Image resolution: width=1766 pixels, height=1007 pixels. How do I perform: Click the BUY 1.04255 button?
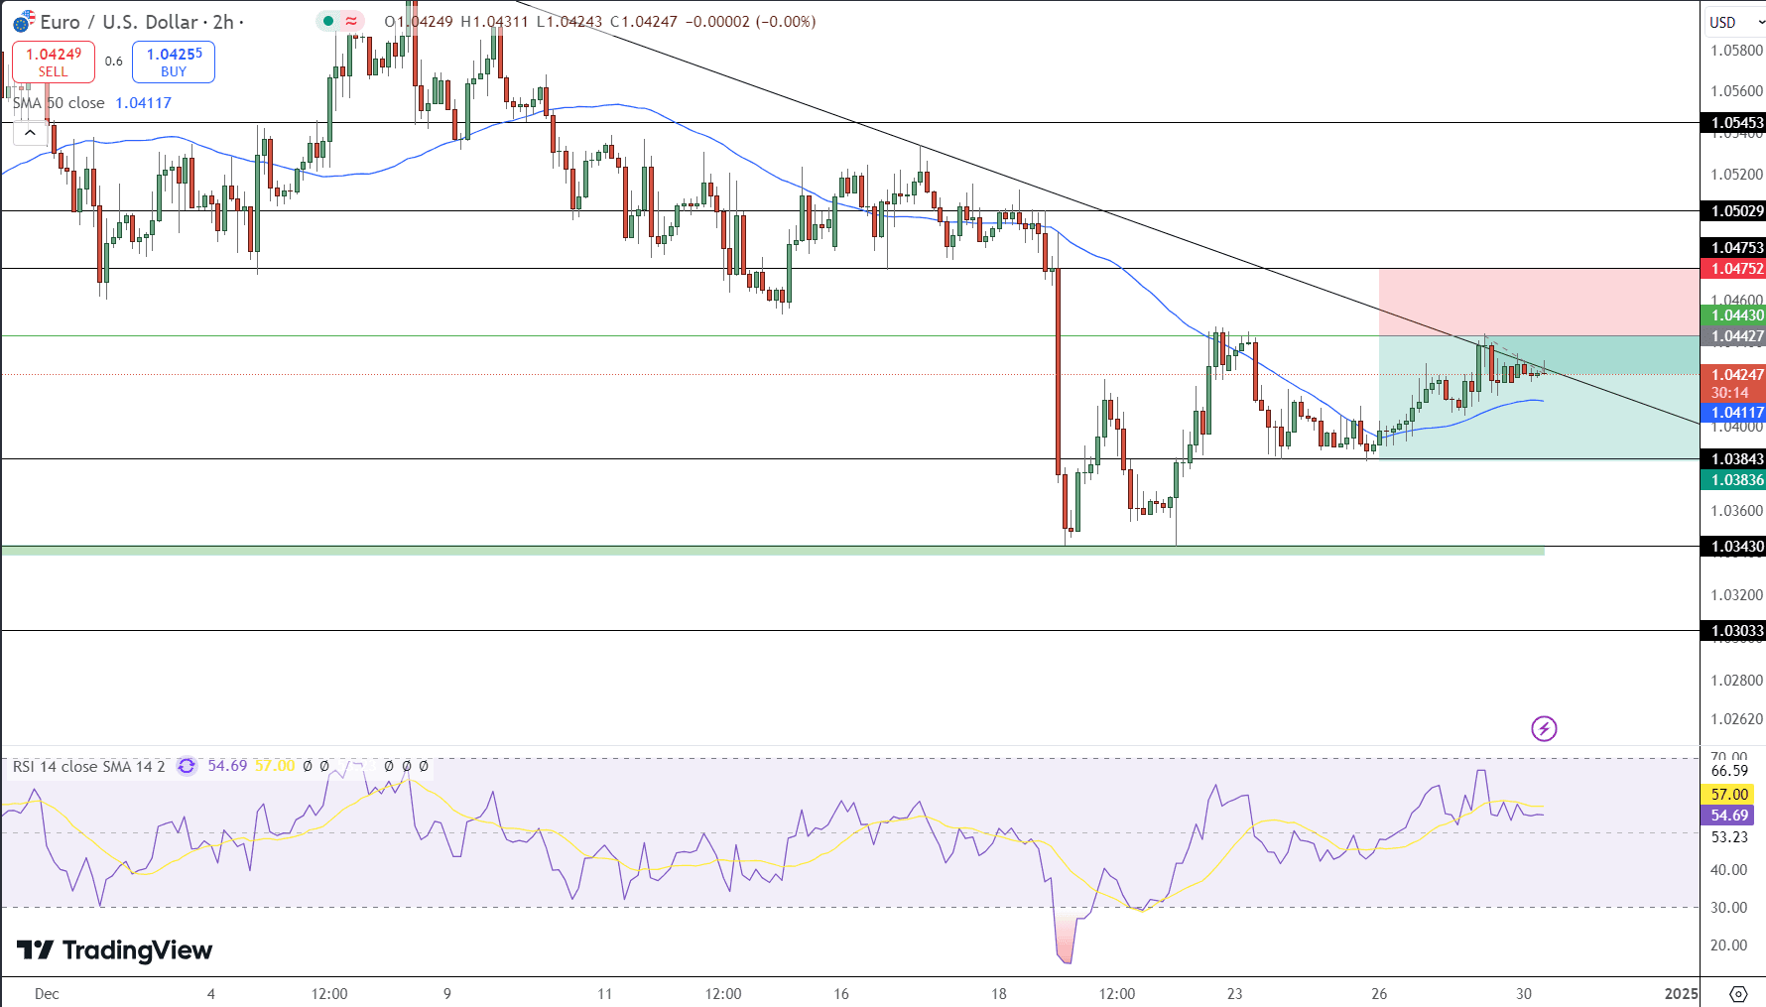pos(174,62)
